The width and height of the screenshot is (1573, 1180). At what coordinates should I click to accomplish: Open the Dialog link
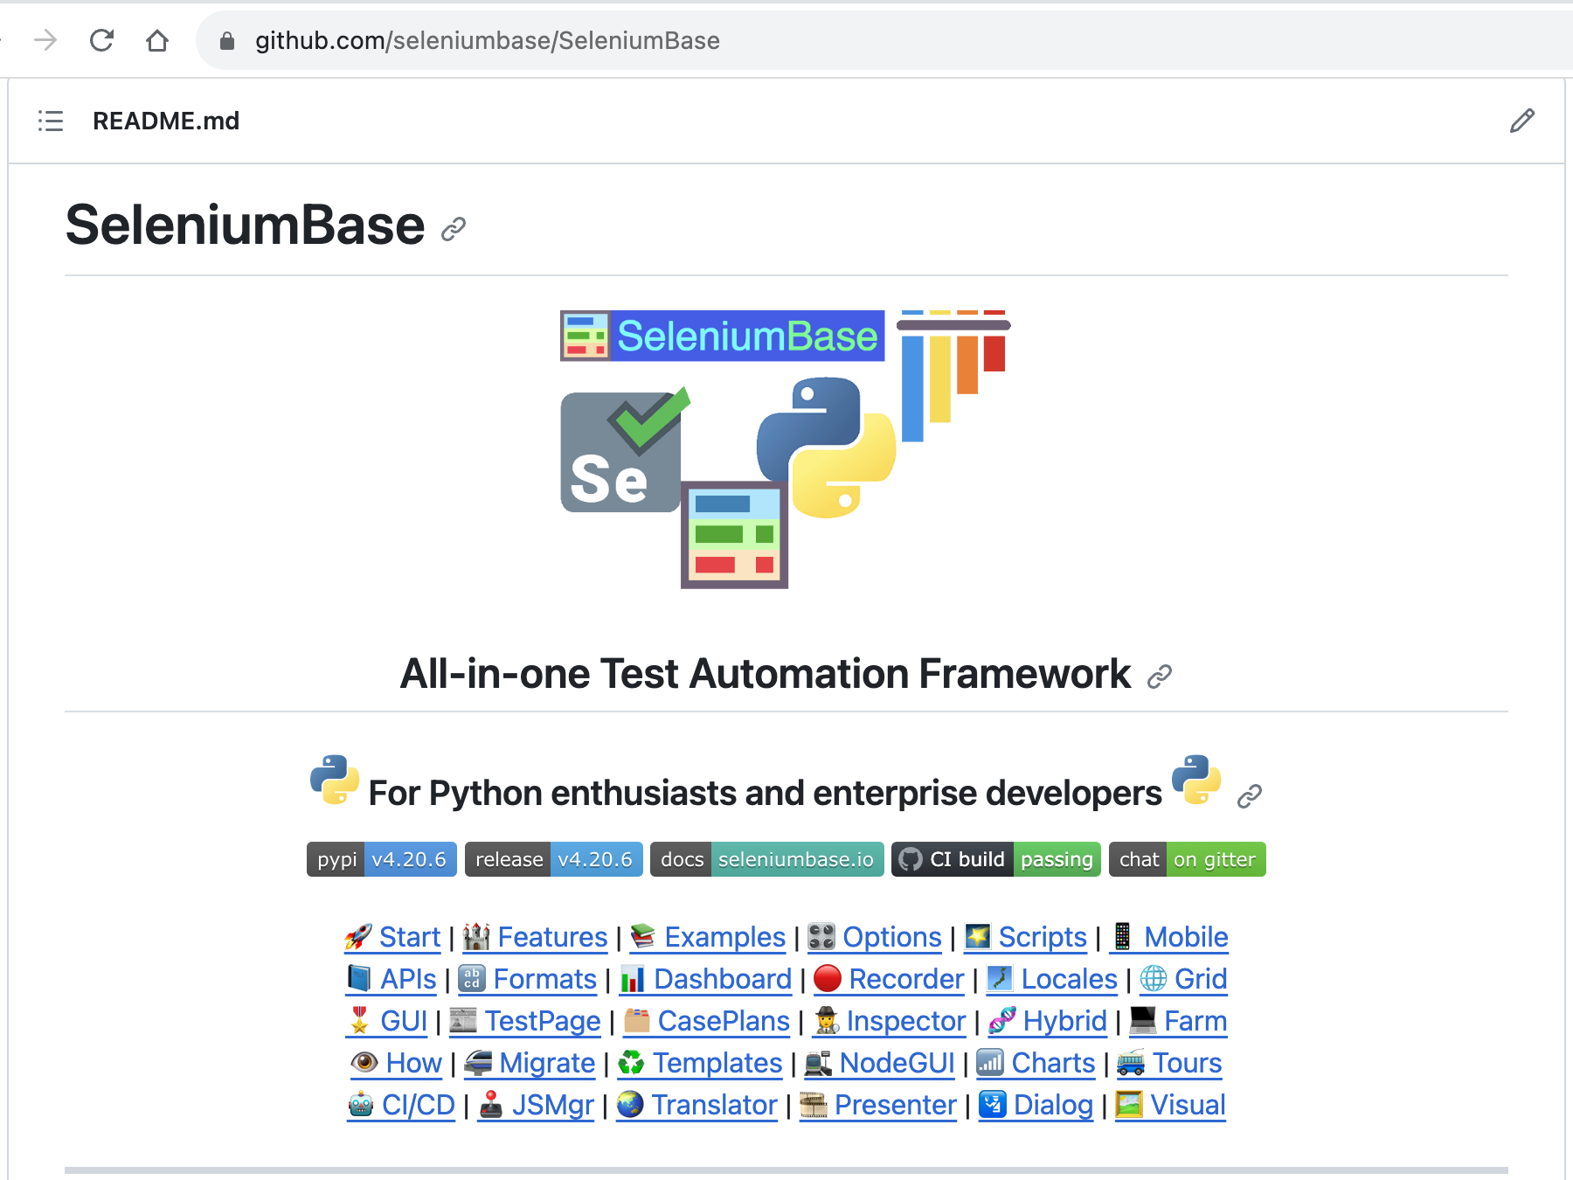click(1036, 1105)
